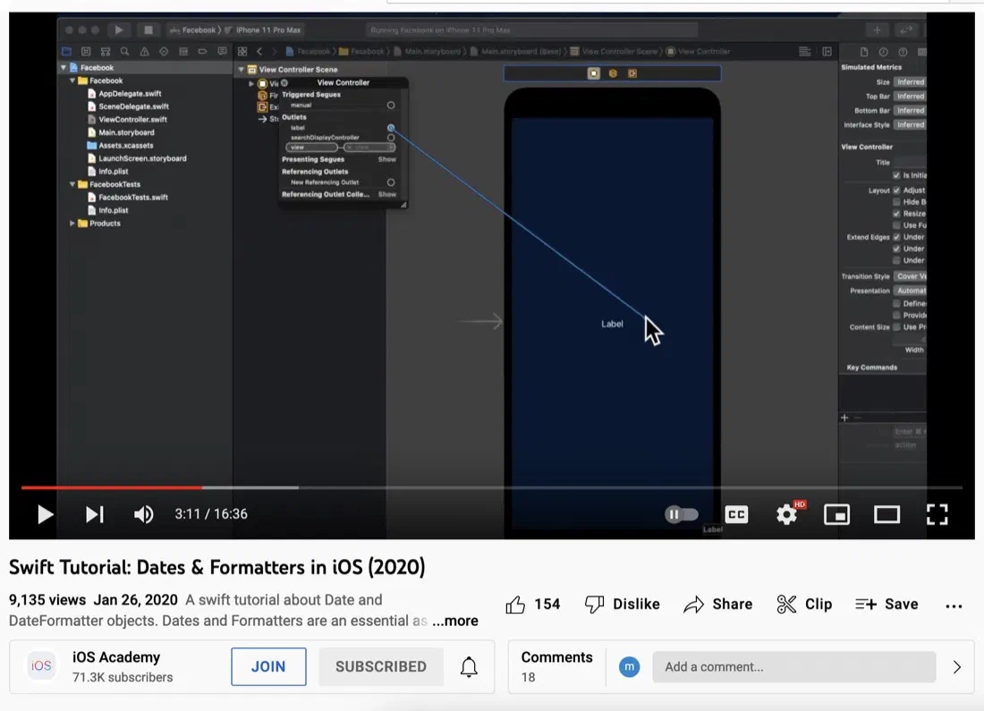The width and height of the screenshot is (984, 711).
Task: Open the Share menu
Action: point(718,605)
